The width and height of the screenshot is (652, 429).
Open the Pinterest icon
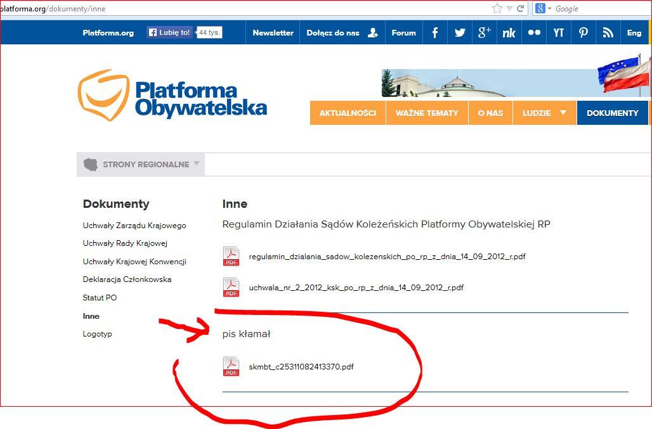pos(584,32)
